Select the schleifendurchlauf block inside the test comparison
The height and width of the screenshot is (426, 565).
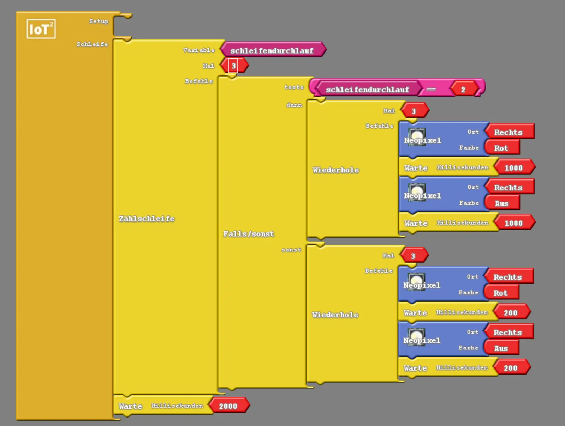tap(367, 90)
